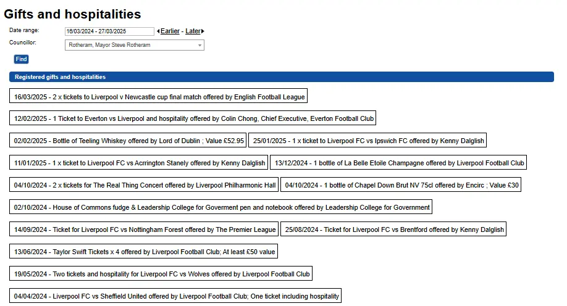Select the House of Commons fudge entry
This screenshot has height=306, width=567.
coord(221,207)
